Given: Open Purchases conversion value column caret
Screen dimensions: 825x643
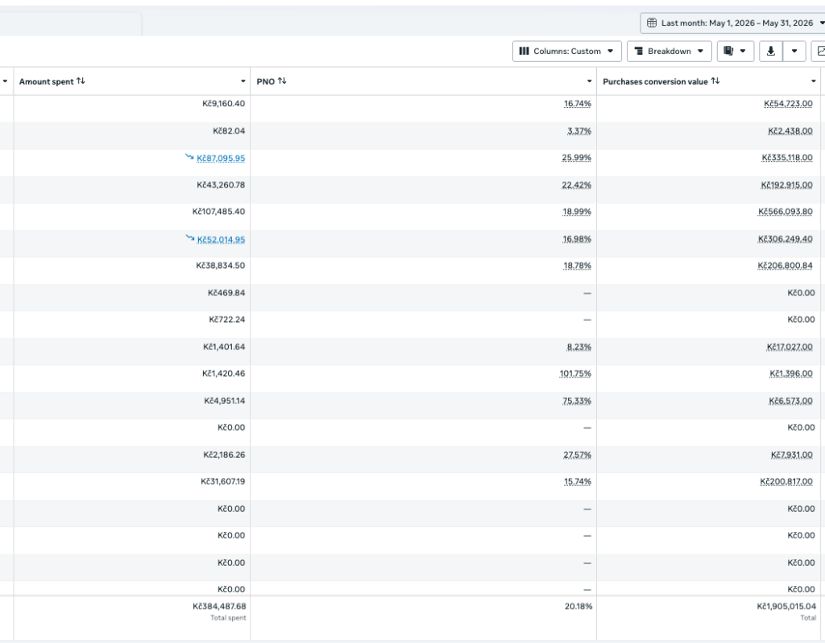Looking at the screenshot, I should pyautogui.click(x=814, y=81).
